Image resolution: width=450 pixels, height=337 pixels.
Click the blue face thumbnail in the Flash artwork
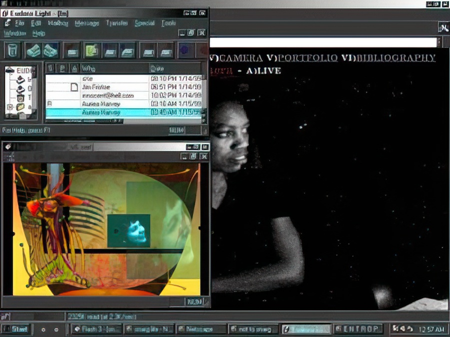(x=128, y=231)
